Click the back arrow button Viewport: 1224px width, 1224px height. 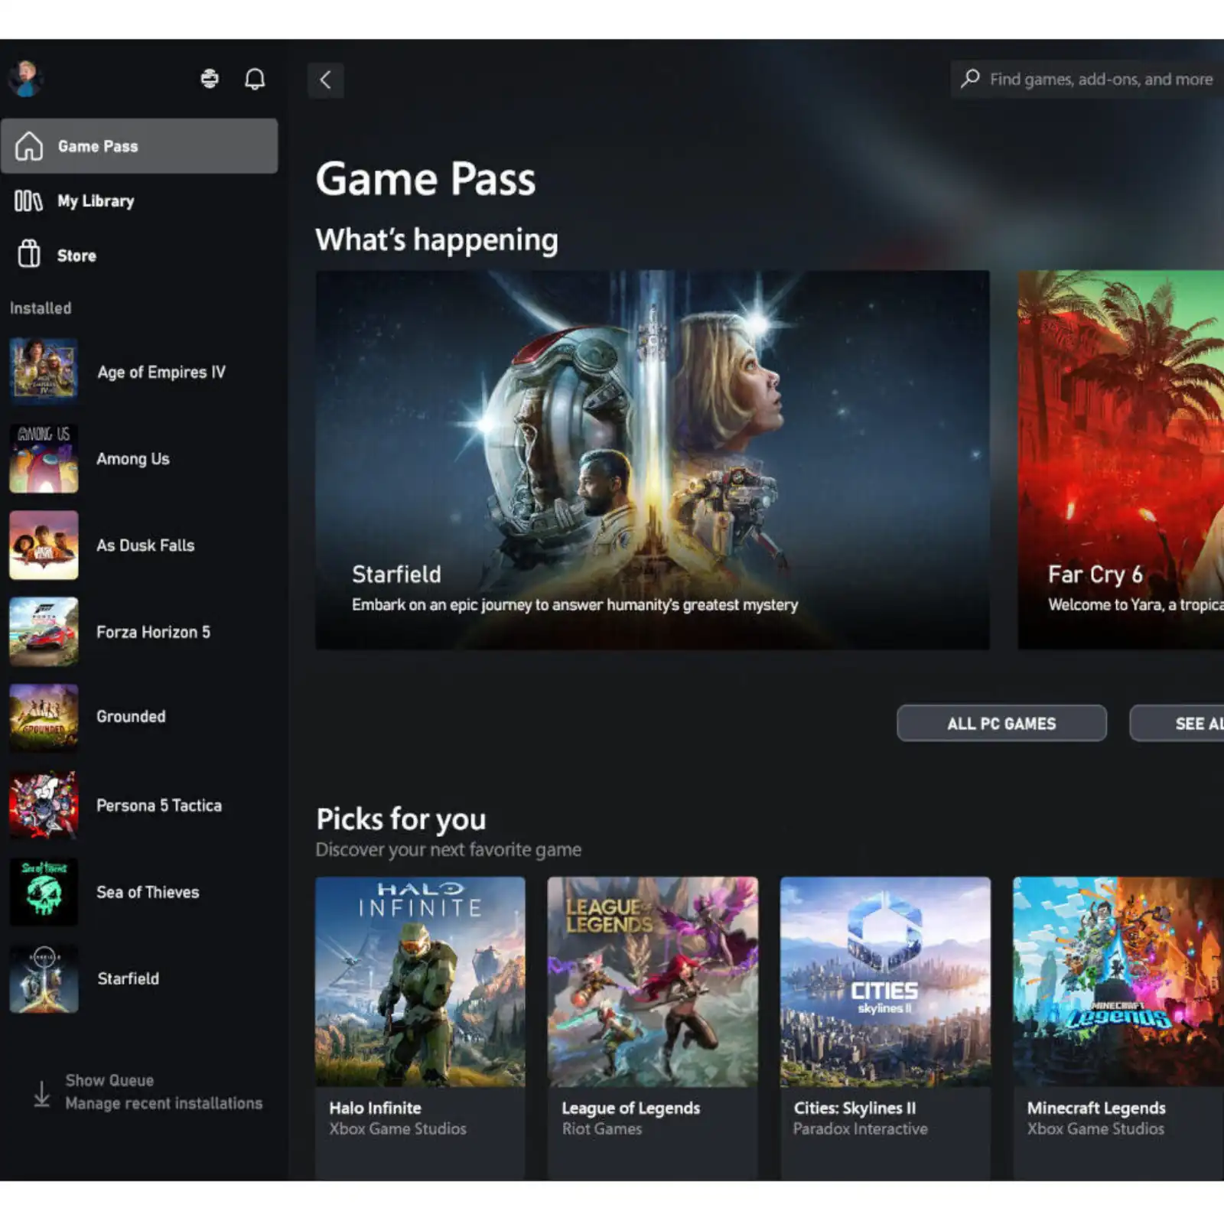(326, 80)
